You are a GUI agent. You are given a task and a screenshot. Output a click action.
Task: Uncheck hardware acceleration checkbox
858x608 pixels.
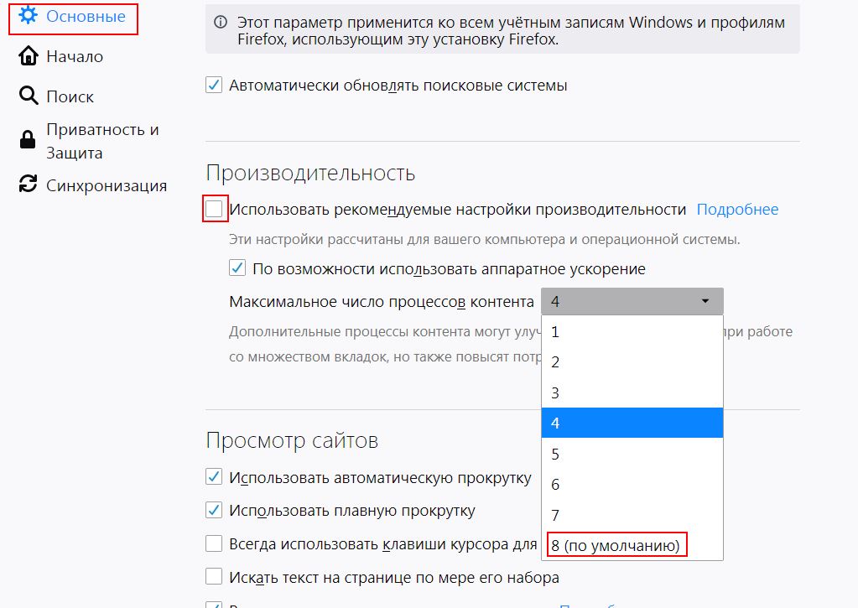237,268
